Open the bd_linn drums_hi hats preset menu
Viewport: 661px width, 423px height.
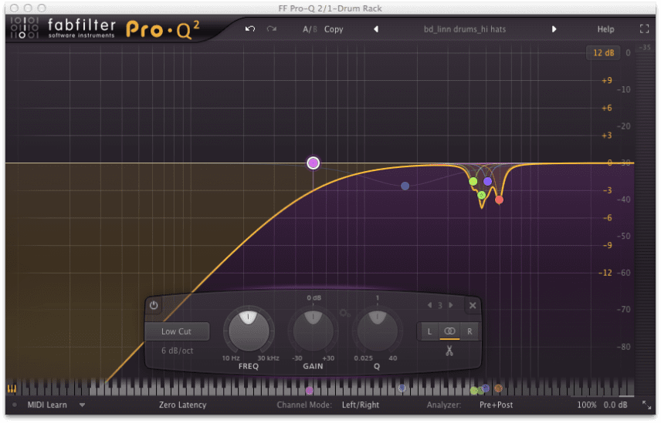pyautogui.click(x=465, y=29)
